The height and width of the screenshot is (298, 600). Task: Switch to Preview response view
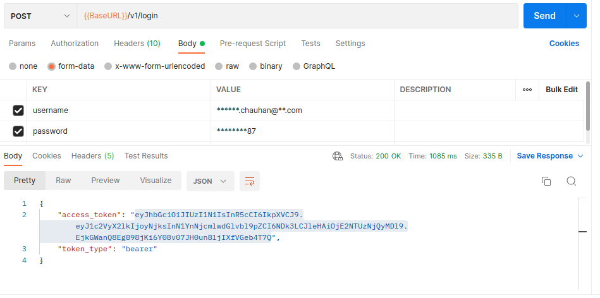pos(105,181)
